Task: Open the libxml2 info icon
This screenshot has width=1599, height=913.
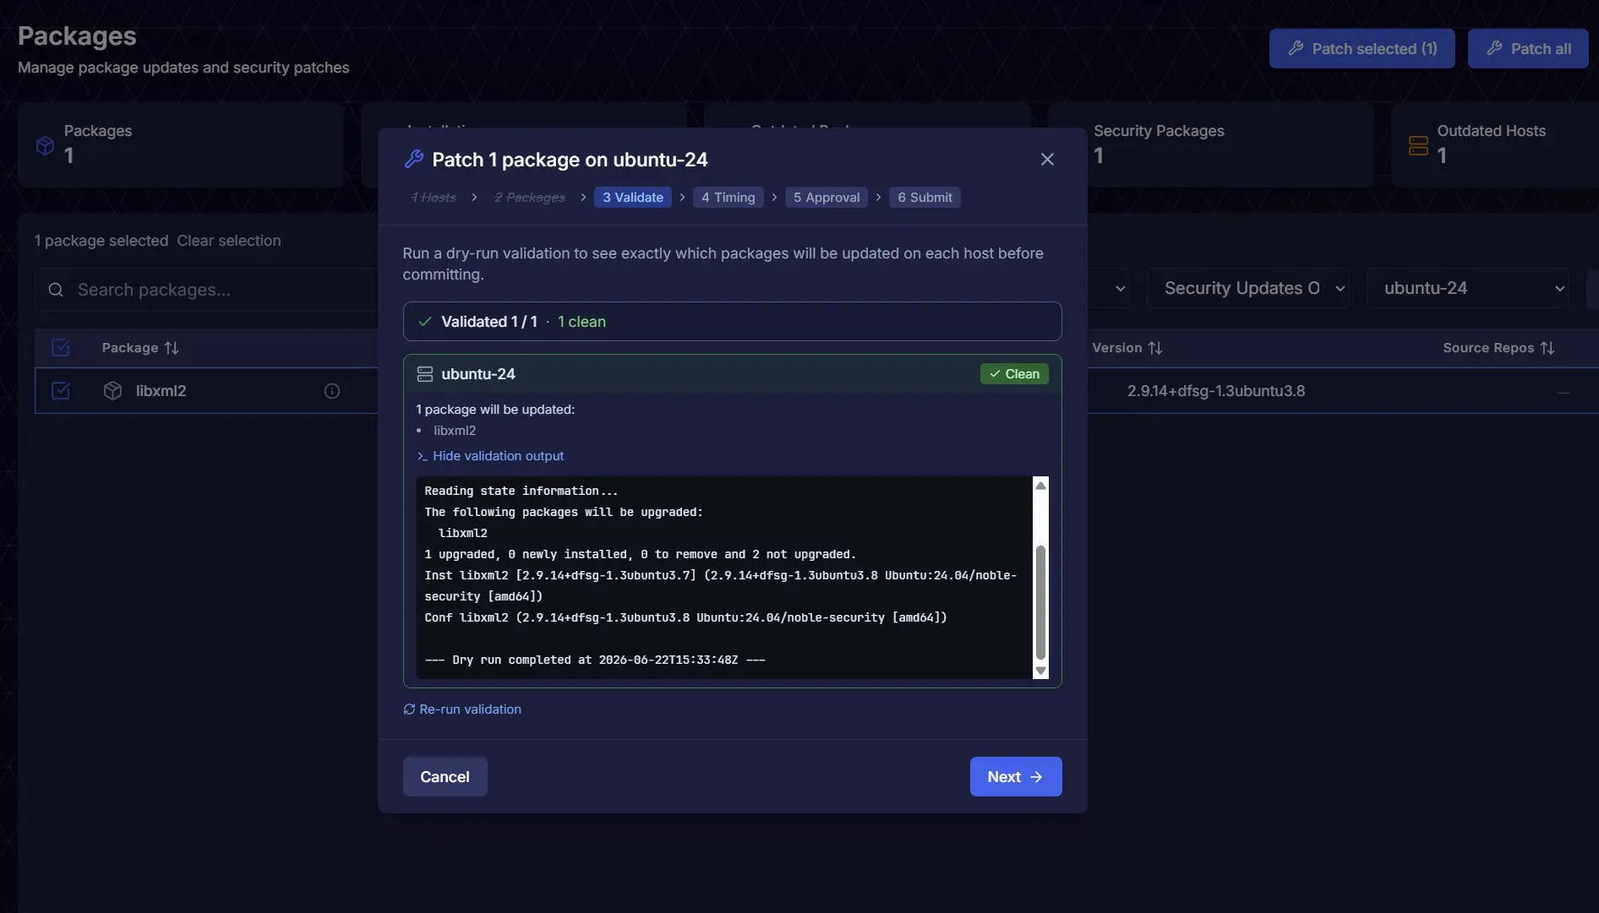Action: coord(332,391)
